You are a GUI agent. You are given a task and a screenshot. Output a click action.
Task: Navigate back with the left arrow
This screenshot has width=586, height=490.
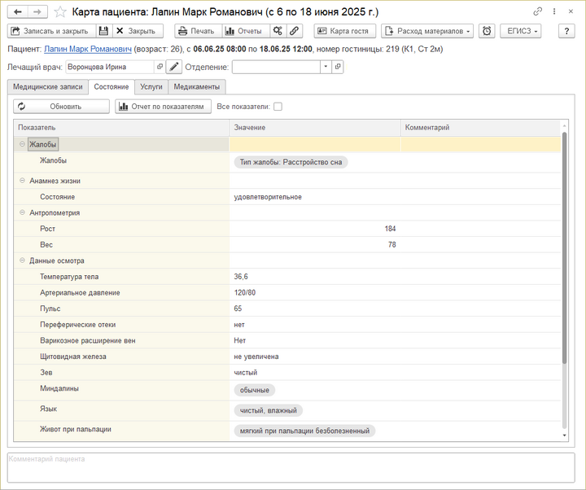pos(17,12)
